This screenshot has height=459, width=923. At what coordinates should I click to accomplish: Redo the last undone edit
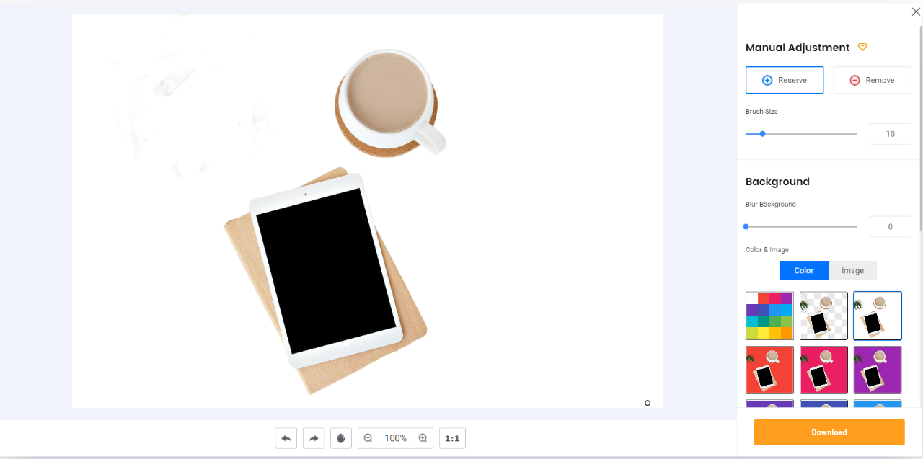pos(314,438)
